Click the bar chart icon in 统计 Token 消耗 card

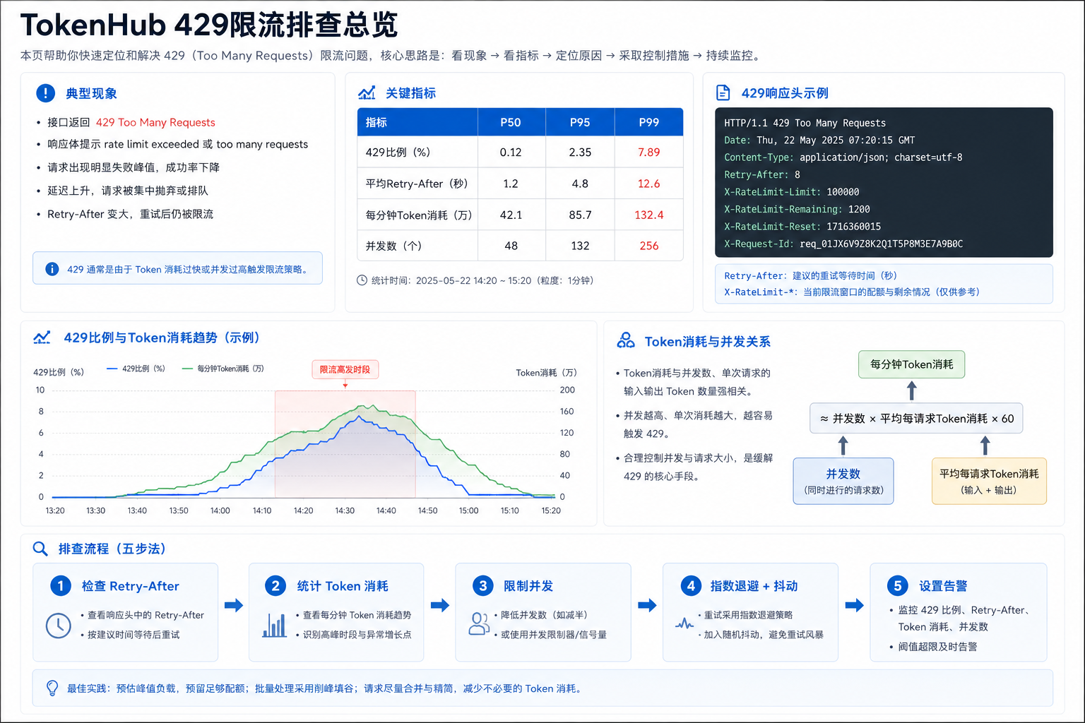tap(275, 625)
